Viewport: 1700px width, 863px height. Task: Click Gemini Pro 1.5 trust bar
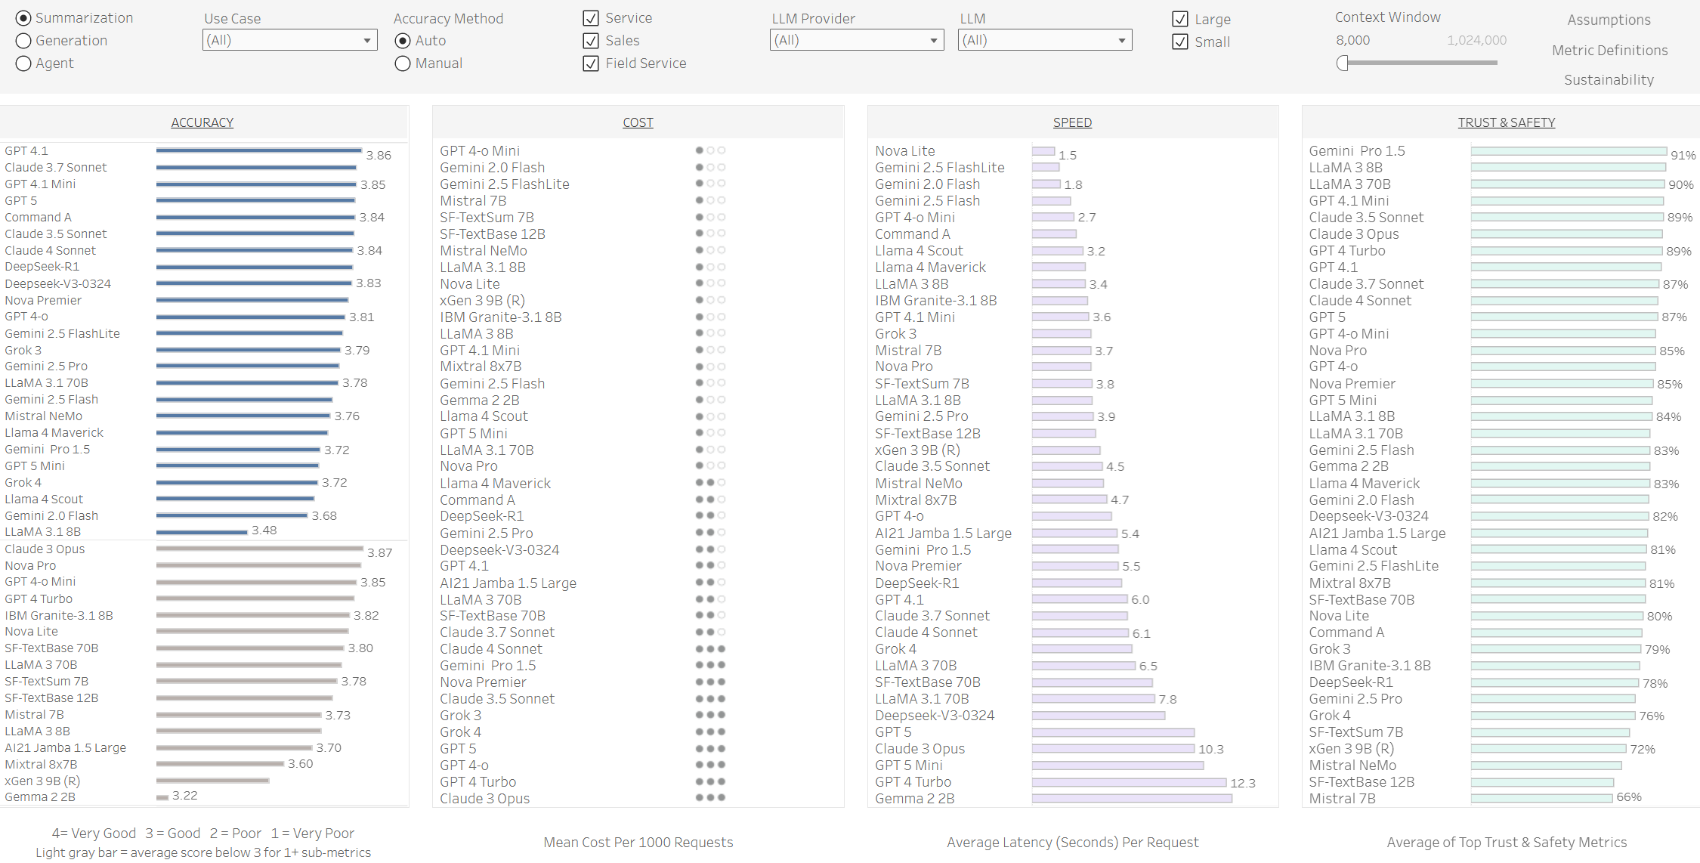(1569, 151)
